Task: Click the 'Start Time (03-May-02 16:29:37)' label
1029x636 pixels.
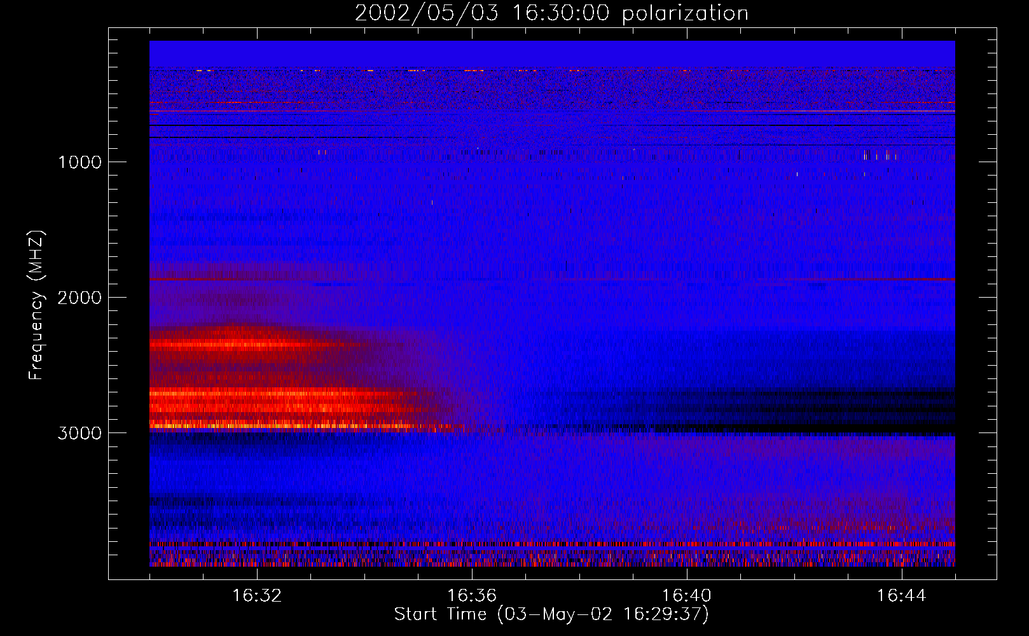Action: click(x=551, y=614)
